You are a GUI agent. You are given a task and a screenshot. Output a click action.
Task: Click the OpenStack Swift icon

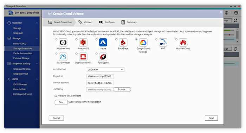83,57
